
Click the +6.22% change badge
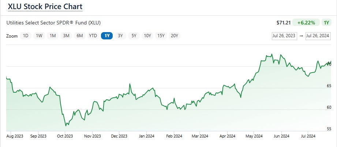308,23
